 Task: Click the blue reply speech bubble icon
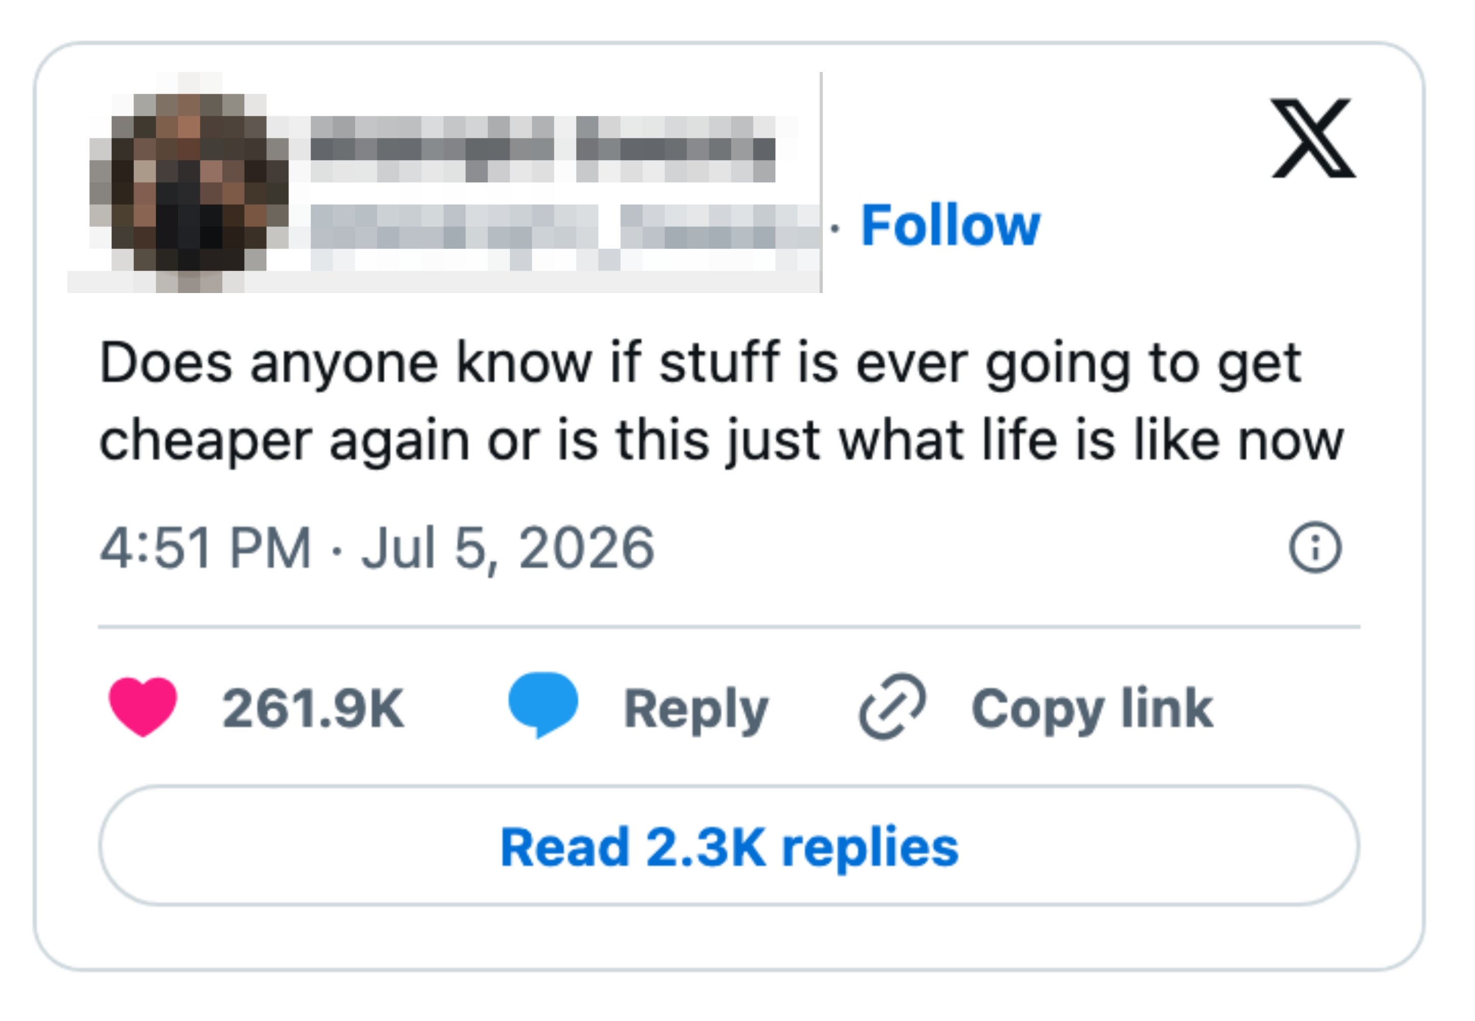pyautogui.click(x=542, y=705)
